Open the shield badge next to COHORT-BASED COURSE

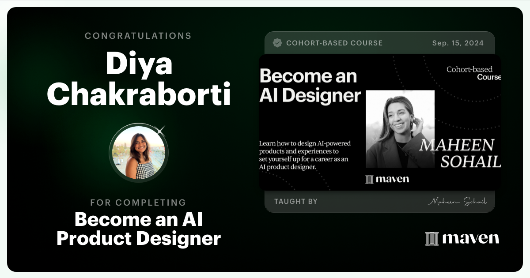click(x=278, y=43)
